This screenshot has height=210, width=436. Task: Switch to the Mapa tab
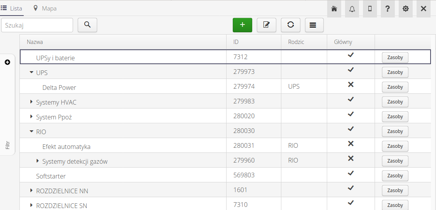pyautogui.click(x=45, y=8)
